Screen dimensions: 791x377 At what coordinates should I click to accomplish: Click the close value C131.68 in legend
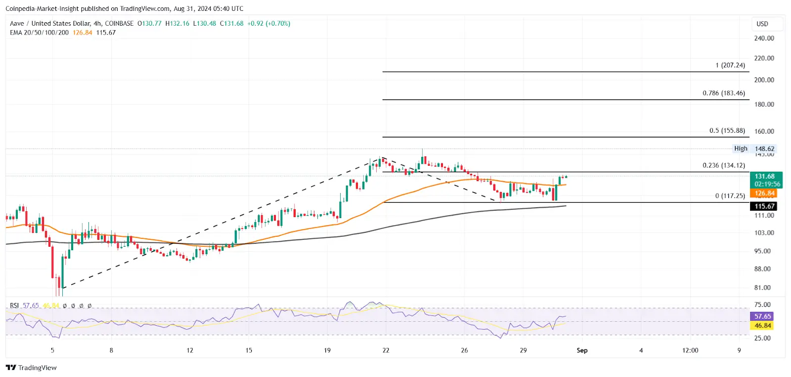[x=232, y=23]
